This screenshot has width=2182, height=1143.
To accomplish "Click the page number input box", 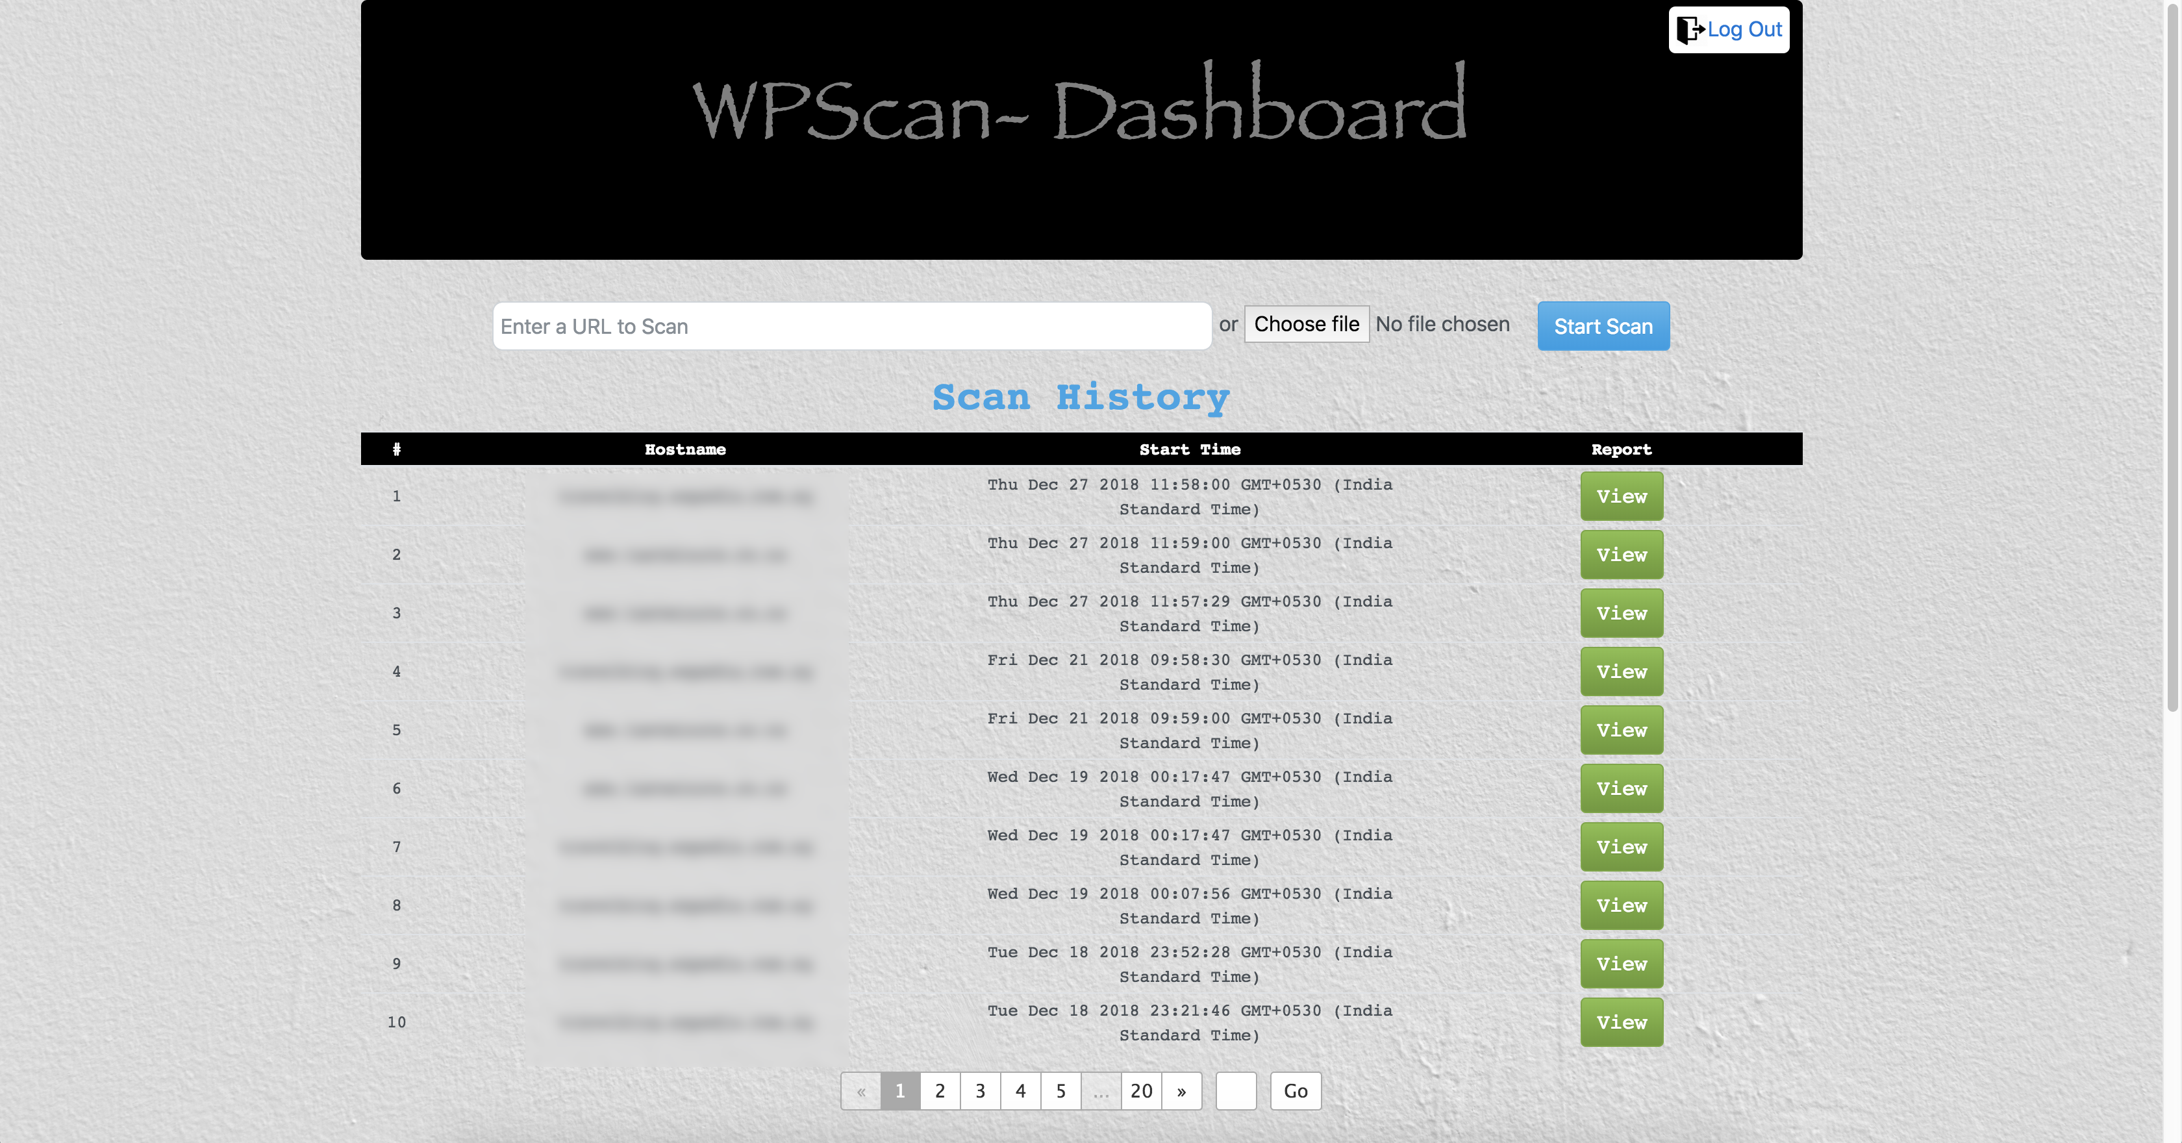I will [x=1235, y=1090].
